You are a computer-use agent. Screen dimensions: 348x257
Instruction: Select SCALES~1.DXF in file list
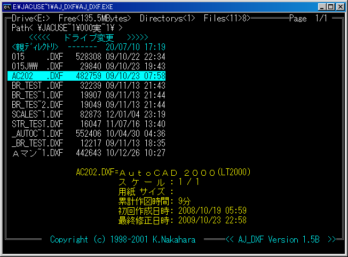click(88, 114)
